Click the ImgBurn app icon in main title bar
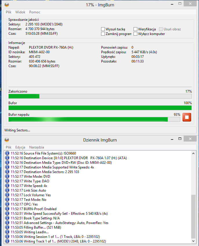 [7, 5]
